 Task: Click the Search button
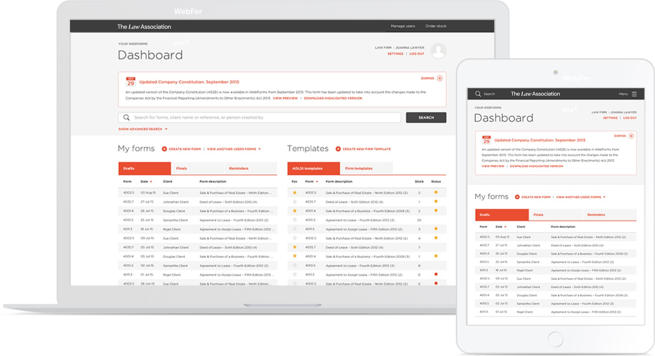point(426,117)
